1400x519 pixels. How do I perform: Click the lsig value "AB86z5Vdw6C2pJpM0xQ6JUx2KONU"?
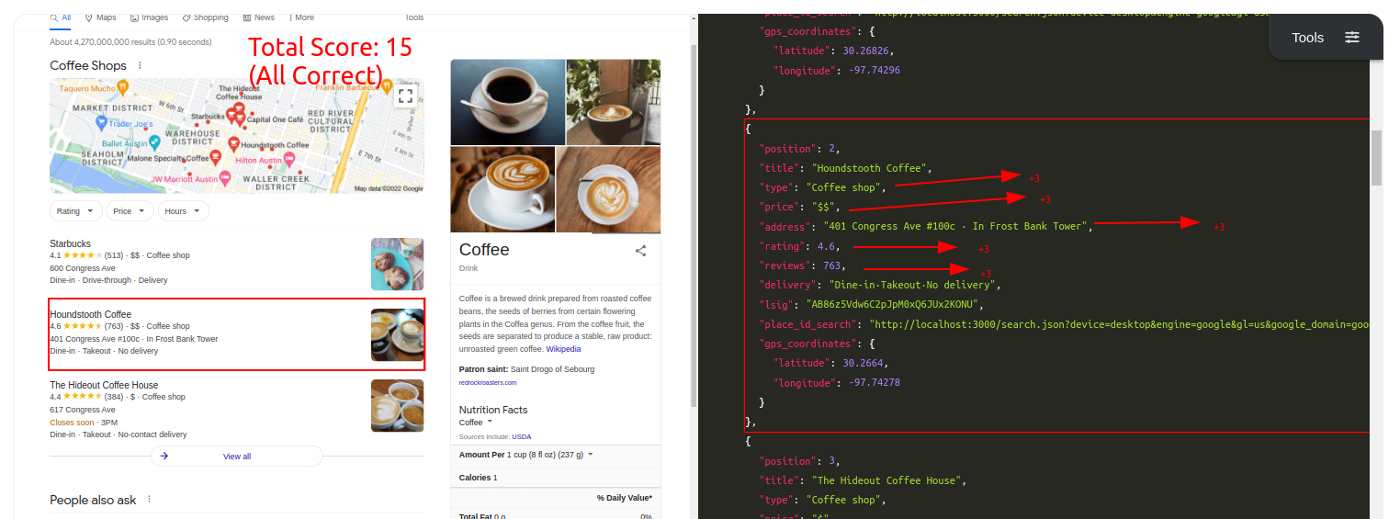(x=893, y=304)
